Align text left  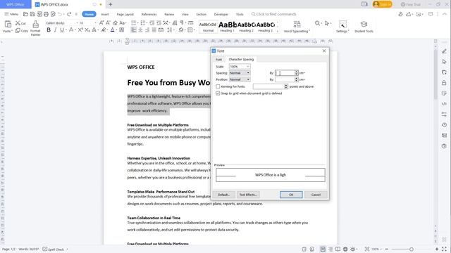[133, 30]
